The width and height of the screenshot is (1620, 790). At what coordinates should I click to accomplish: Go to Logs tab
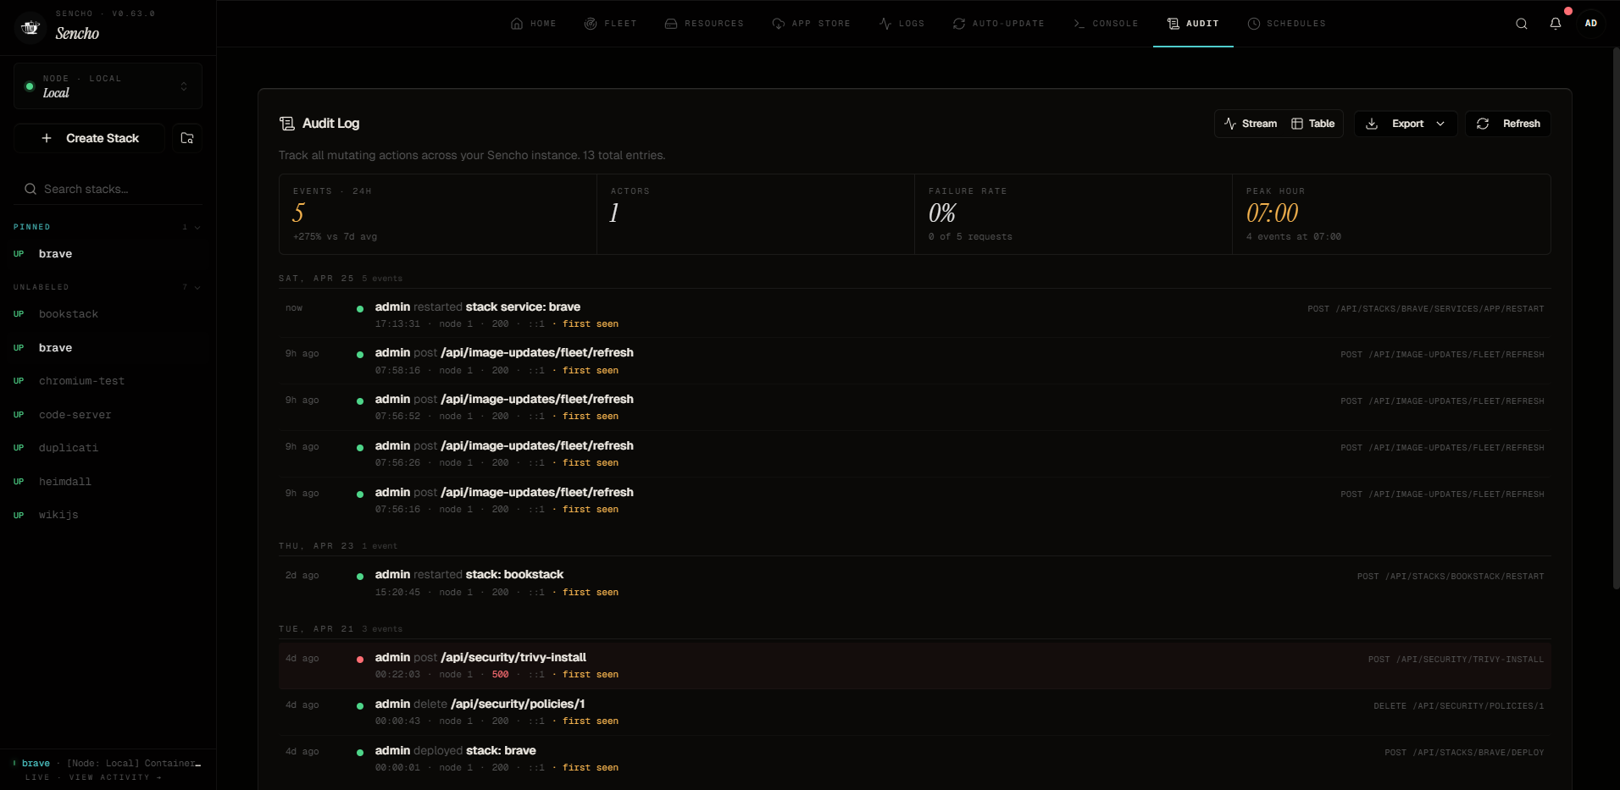click(902, 24)
